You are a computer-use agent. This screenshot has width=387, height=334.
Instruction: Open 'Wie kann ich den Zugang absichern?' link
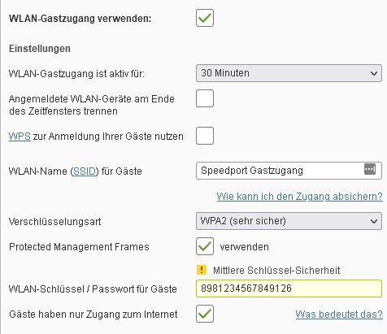pyautogui.click(x=299, y=197)
